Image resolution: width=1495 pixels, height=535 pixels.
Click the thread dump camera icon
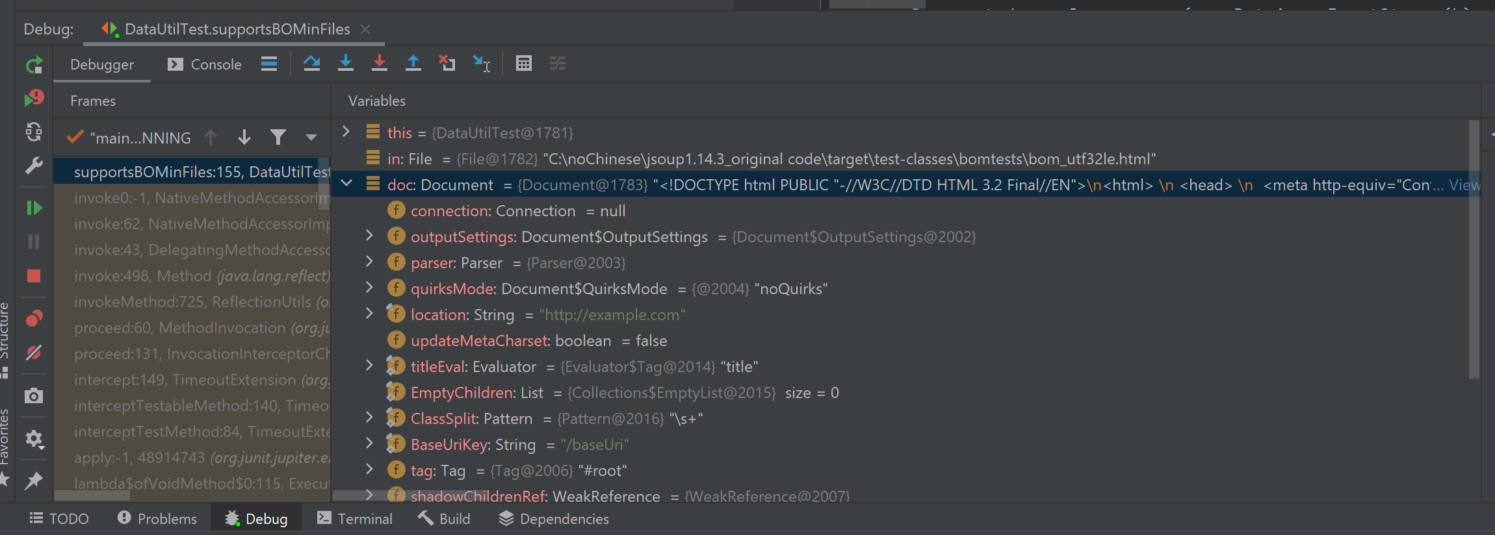tap(34, 395)
